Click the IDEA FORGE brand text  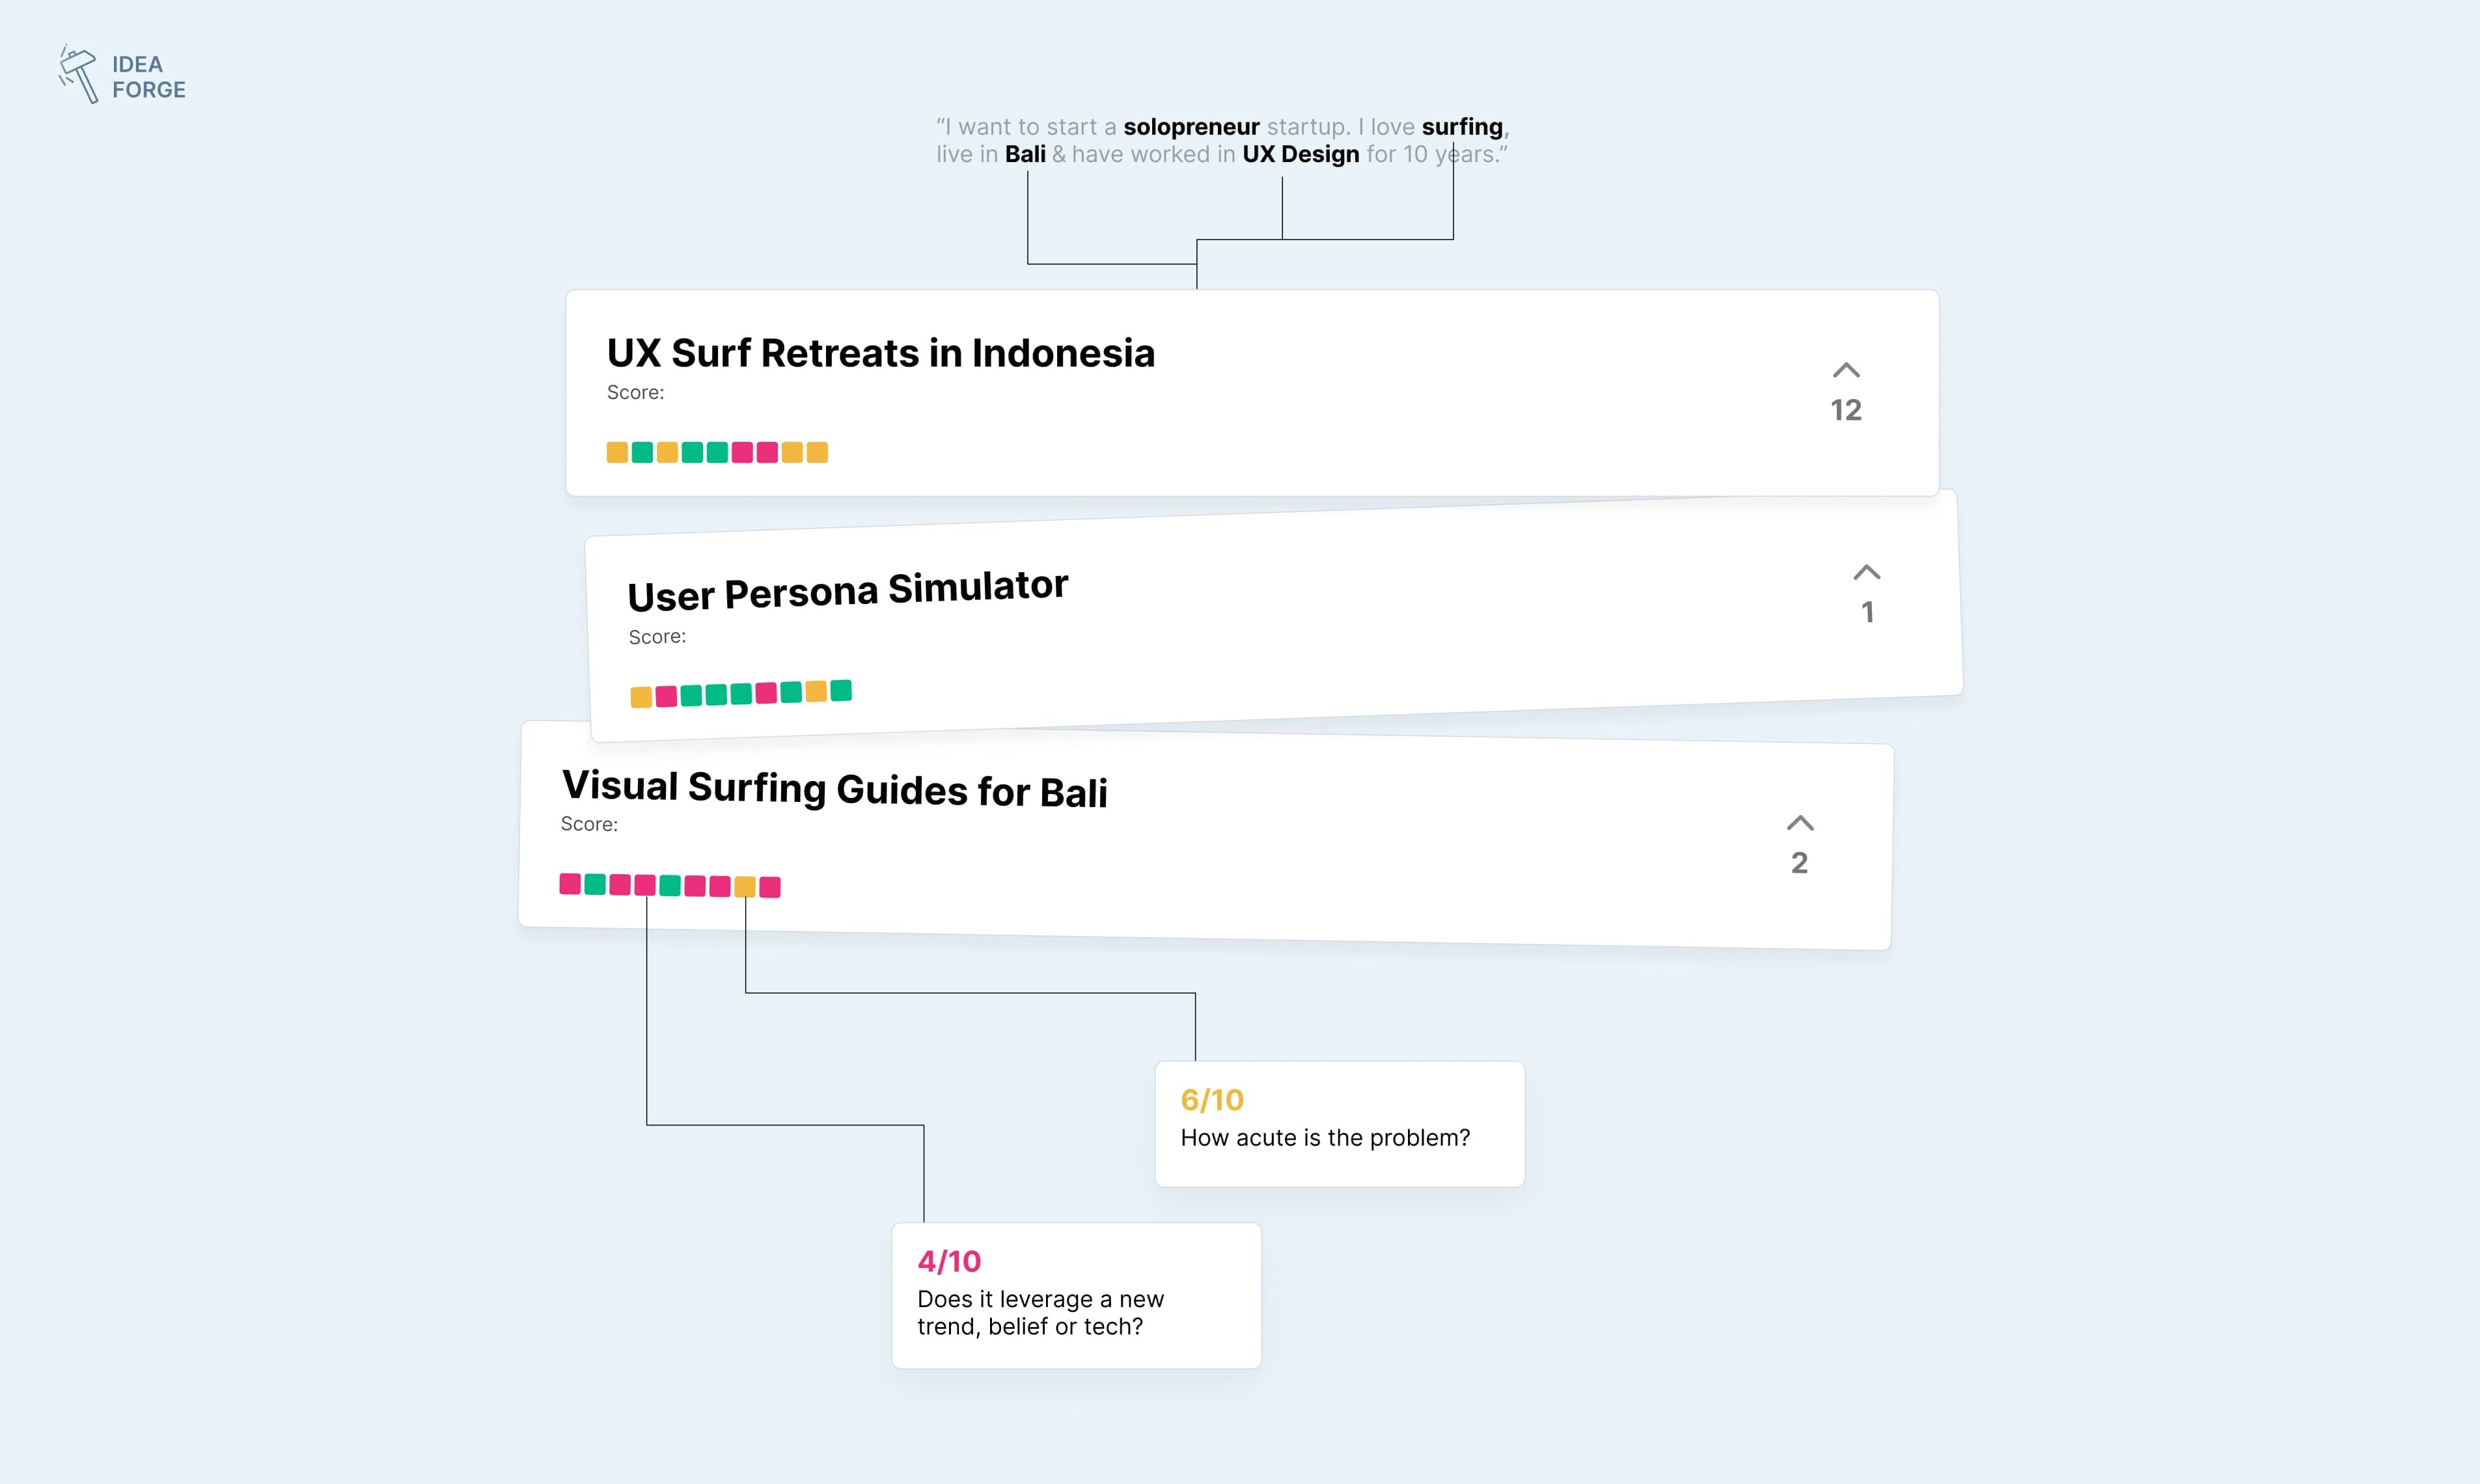click(x=148, y=77)
